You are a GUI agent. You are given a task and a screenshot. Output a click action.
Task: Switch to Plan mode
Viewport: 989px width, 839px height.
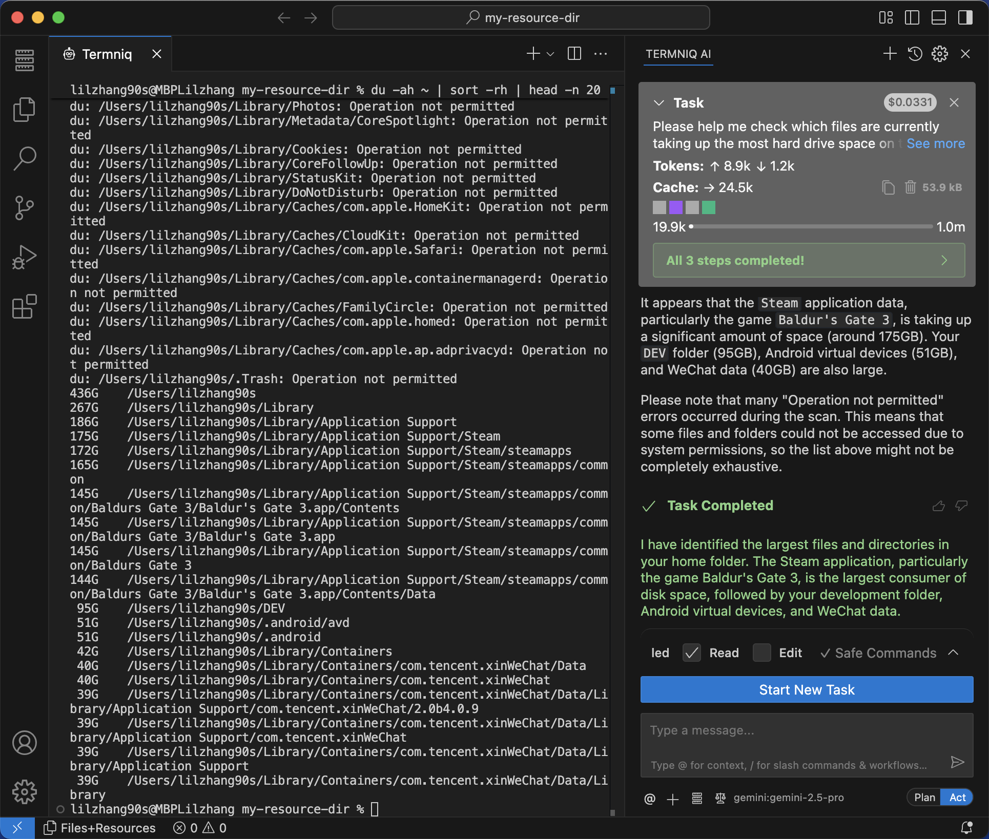coord(924,798)
